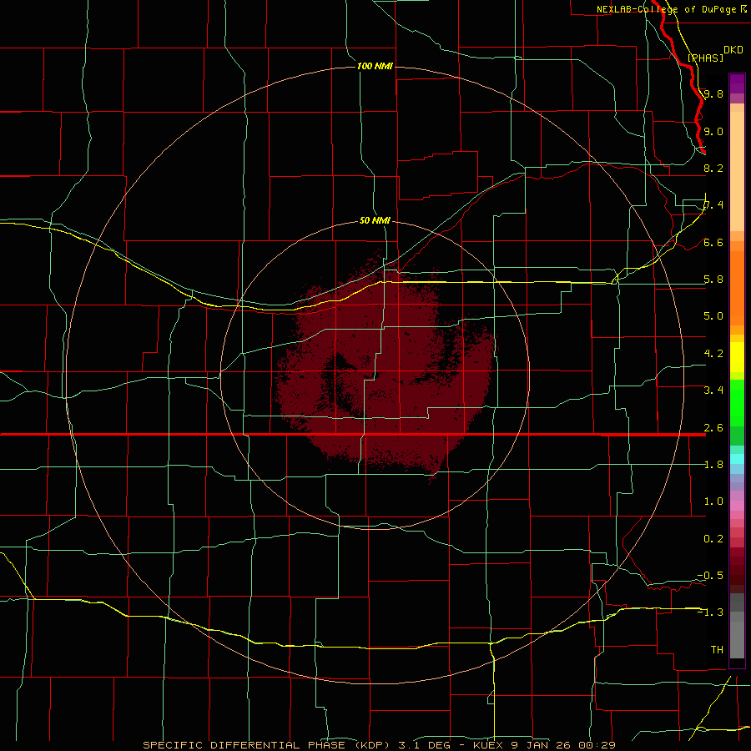Screen dimensions: 751x751
Task: Click the KUEX station identifier text
Action: click(x=488, y=745)
